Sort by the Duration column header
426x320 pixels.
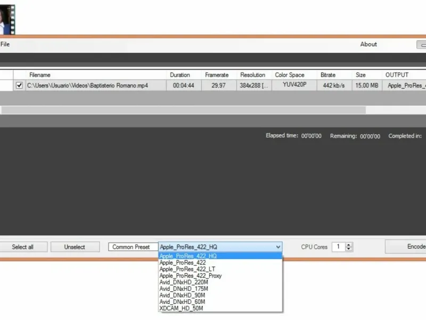[x=184, y=75]
